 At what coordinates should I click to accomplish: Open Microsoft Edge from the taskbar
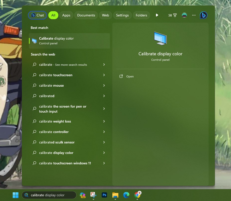tap(126, 195)
